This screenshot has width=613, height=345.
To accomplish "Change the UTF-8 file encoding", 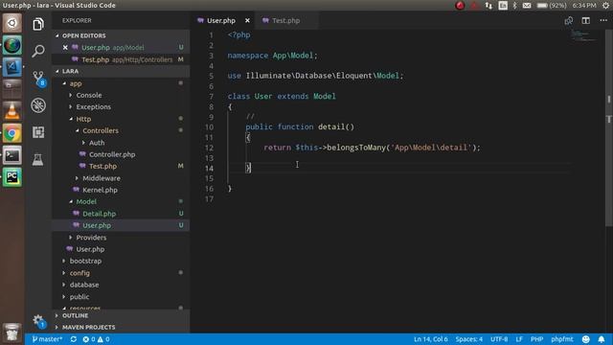I will [x=499, y=339].
